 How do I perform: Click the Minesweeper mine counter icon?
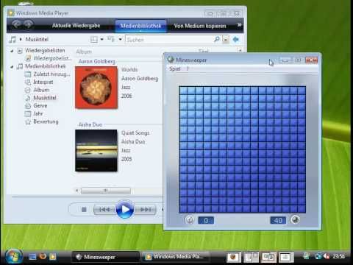click(295, 219)
